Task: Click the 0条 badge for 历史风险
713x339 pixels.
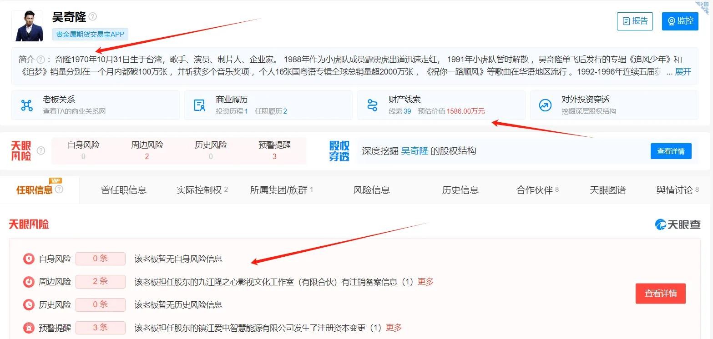Action: [101, 304]
